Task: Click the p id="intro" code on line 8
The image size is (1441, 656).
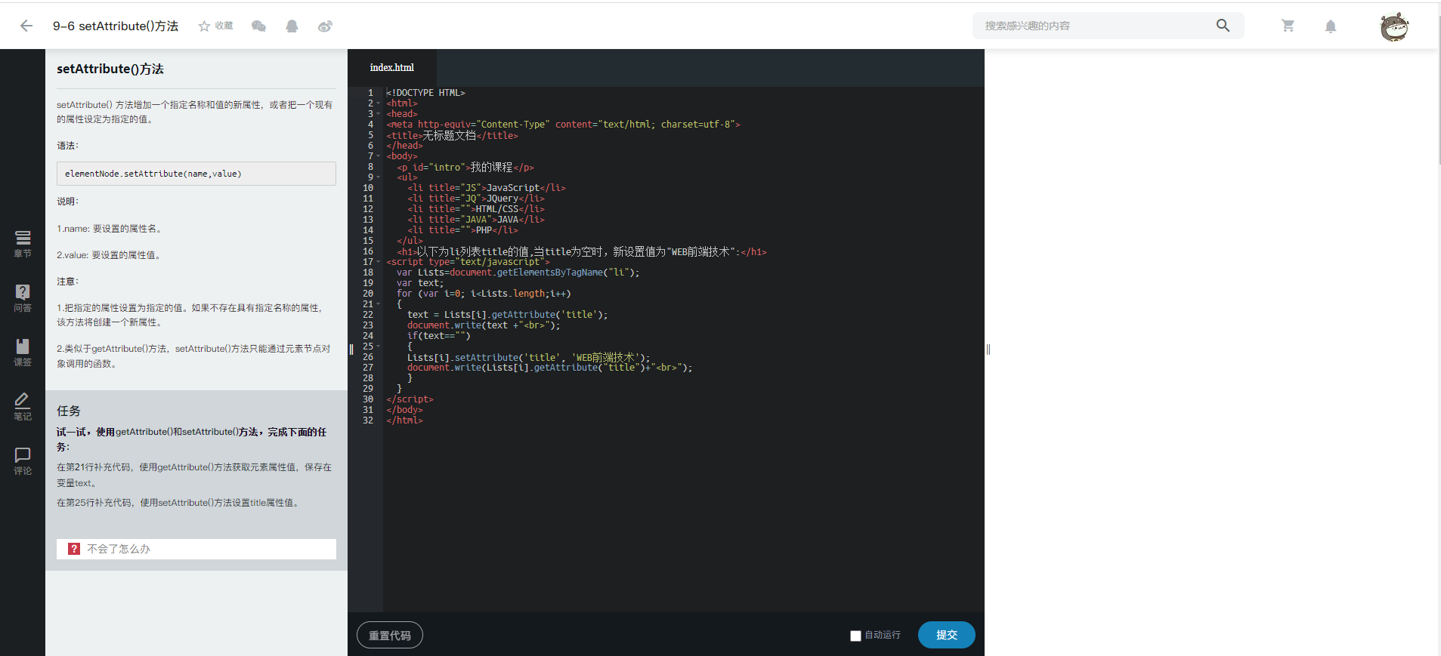Action: 465,167
